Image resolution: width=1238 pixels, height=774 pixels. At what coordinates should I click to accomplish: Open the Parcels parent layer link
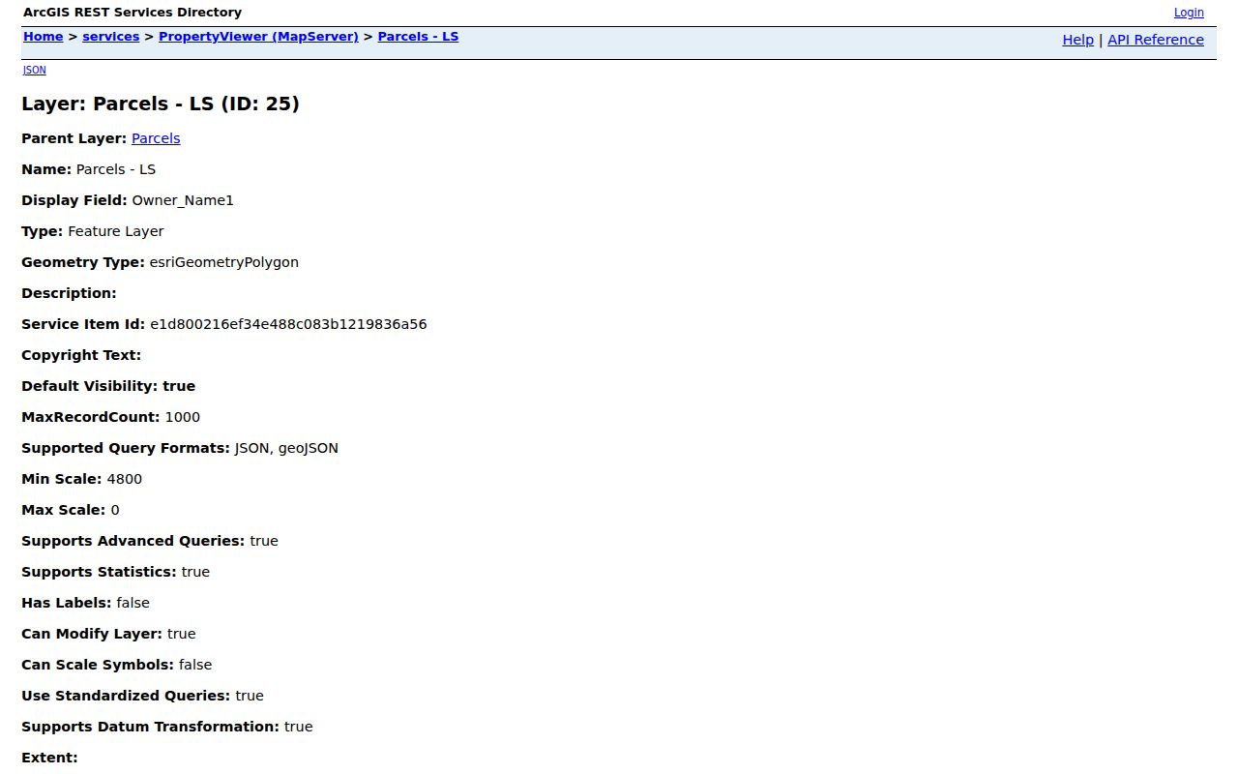pos(156,138)
